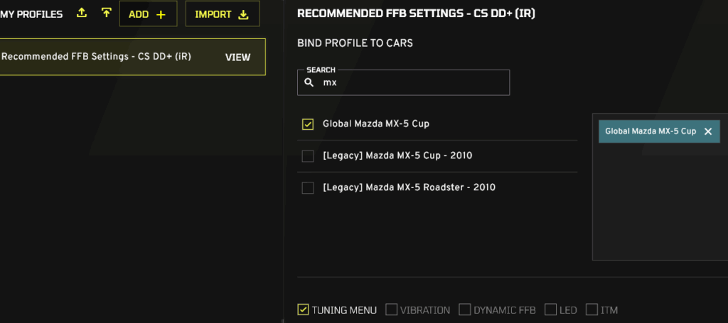Click the search magnifier icon
Viewport: 728px width, 323px height.
[309, 82]
